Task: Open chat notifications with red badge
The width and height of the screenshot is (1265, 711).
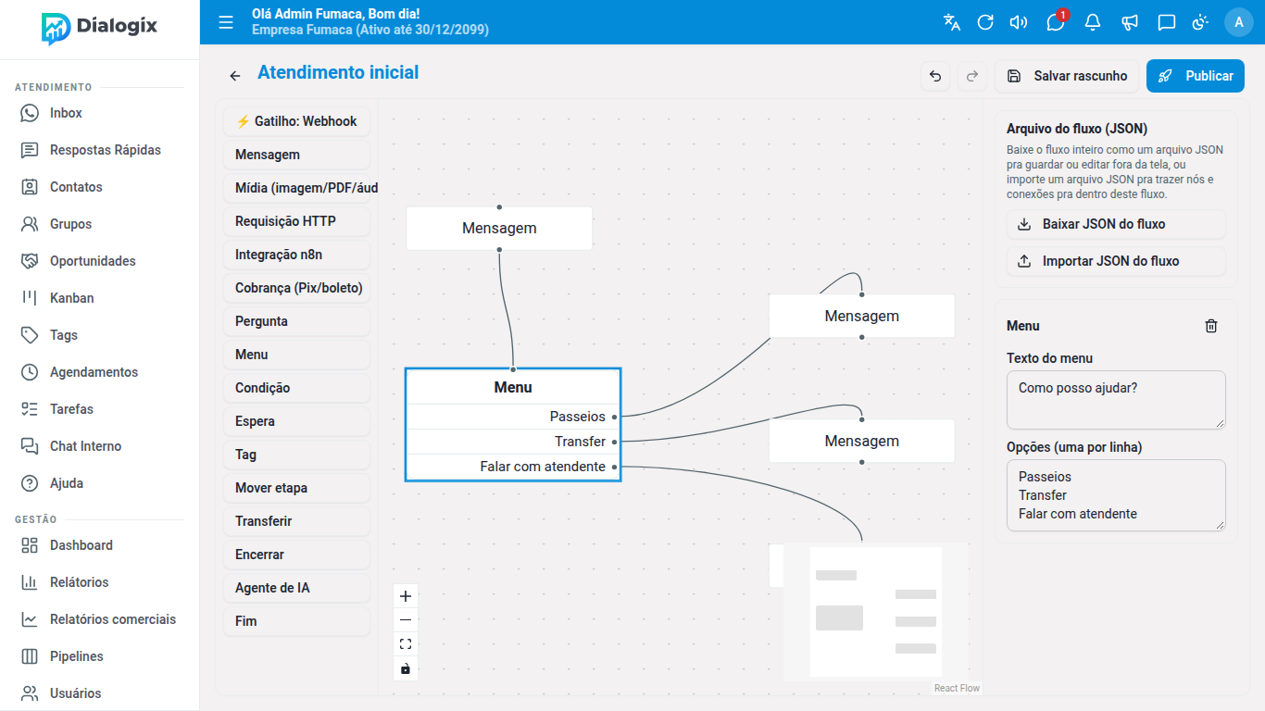Action: click(x=1056, y=22)
